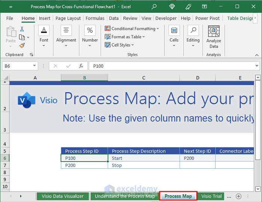
Task: Open Conditional Formatting dropdown
Action: pos(132,28)
